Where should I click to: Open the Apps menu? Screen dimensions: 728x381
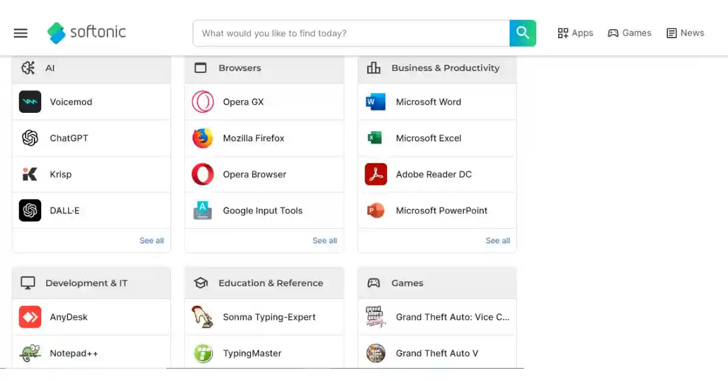coord(575,33)
